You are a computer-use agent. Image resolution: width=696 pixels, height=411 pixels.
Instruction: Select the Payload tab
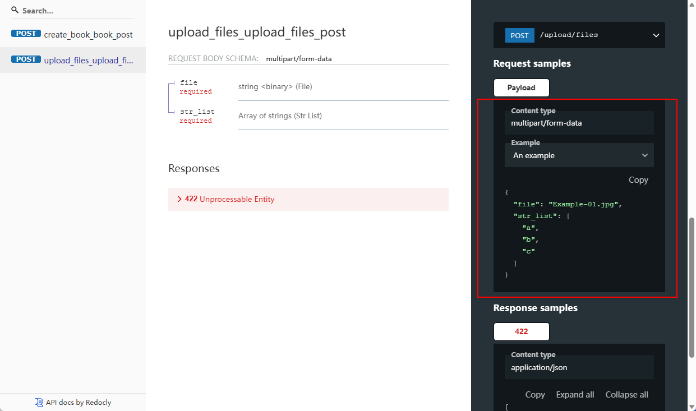(521, 87)
